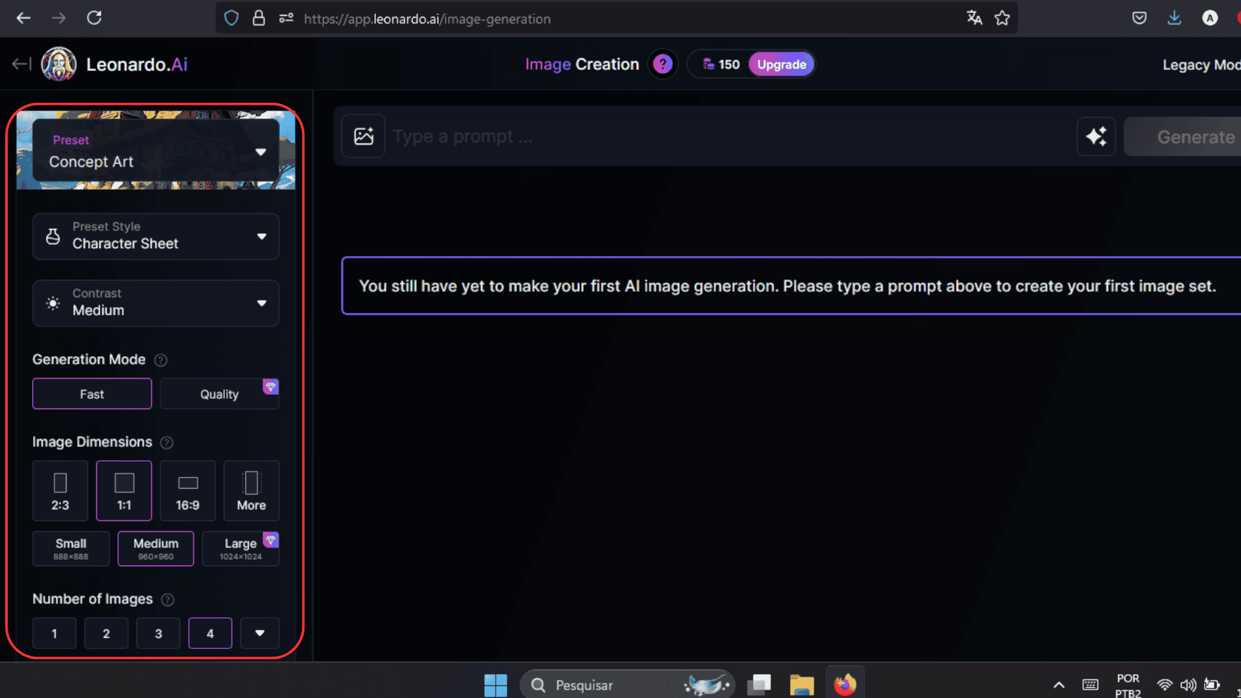The height and width of the screenshot is (698, 1241).
Task: Expand more number of images options arrow
Action: coord(260,633)
